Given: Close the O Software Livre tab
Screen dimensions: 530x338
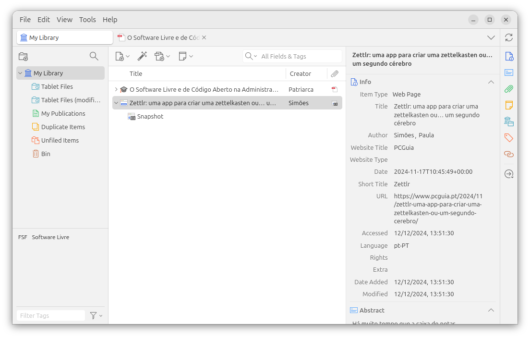Looking at the screenshot, I should 204,37.
